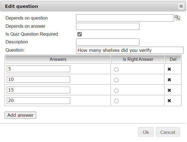Click the answer field containing 15
Image resolution: width=187 pixels, height=142 pixels.
[38, 90]
